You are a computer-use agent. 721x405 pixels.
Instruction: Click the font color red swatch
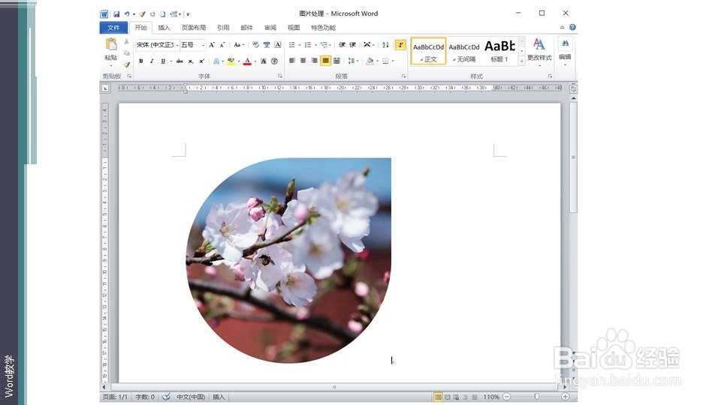247,61
